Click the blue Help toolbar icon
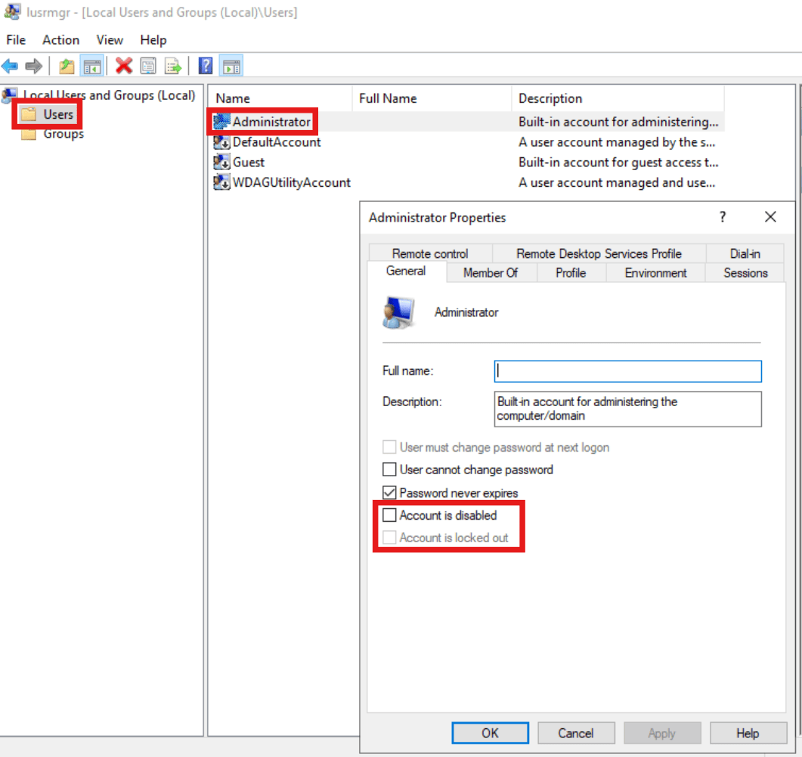 pyautogui.click(x=205, y=67)
